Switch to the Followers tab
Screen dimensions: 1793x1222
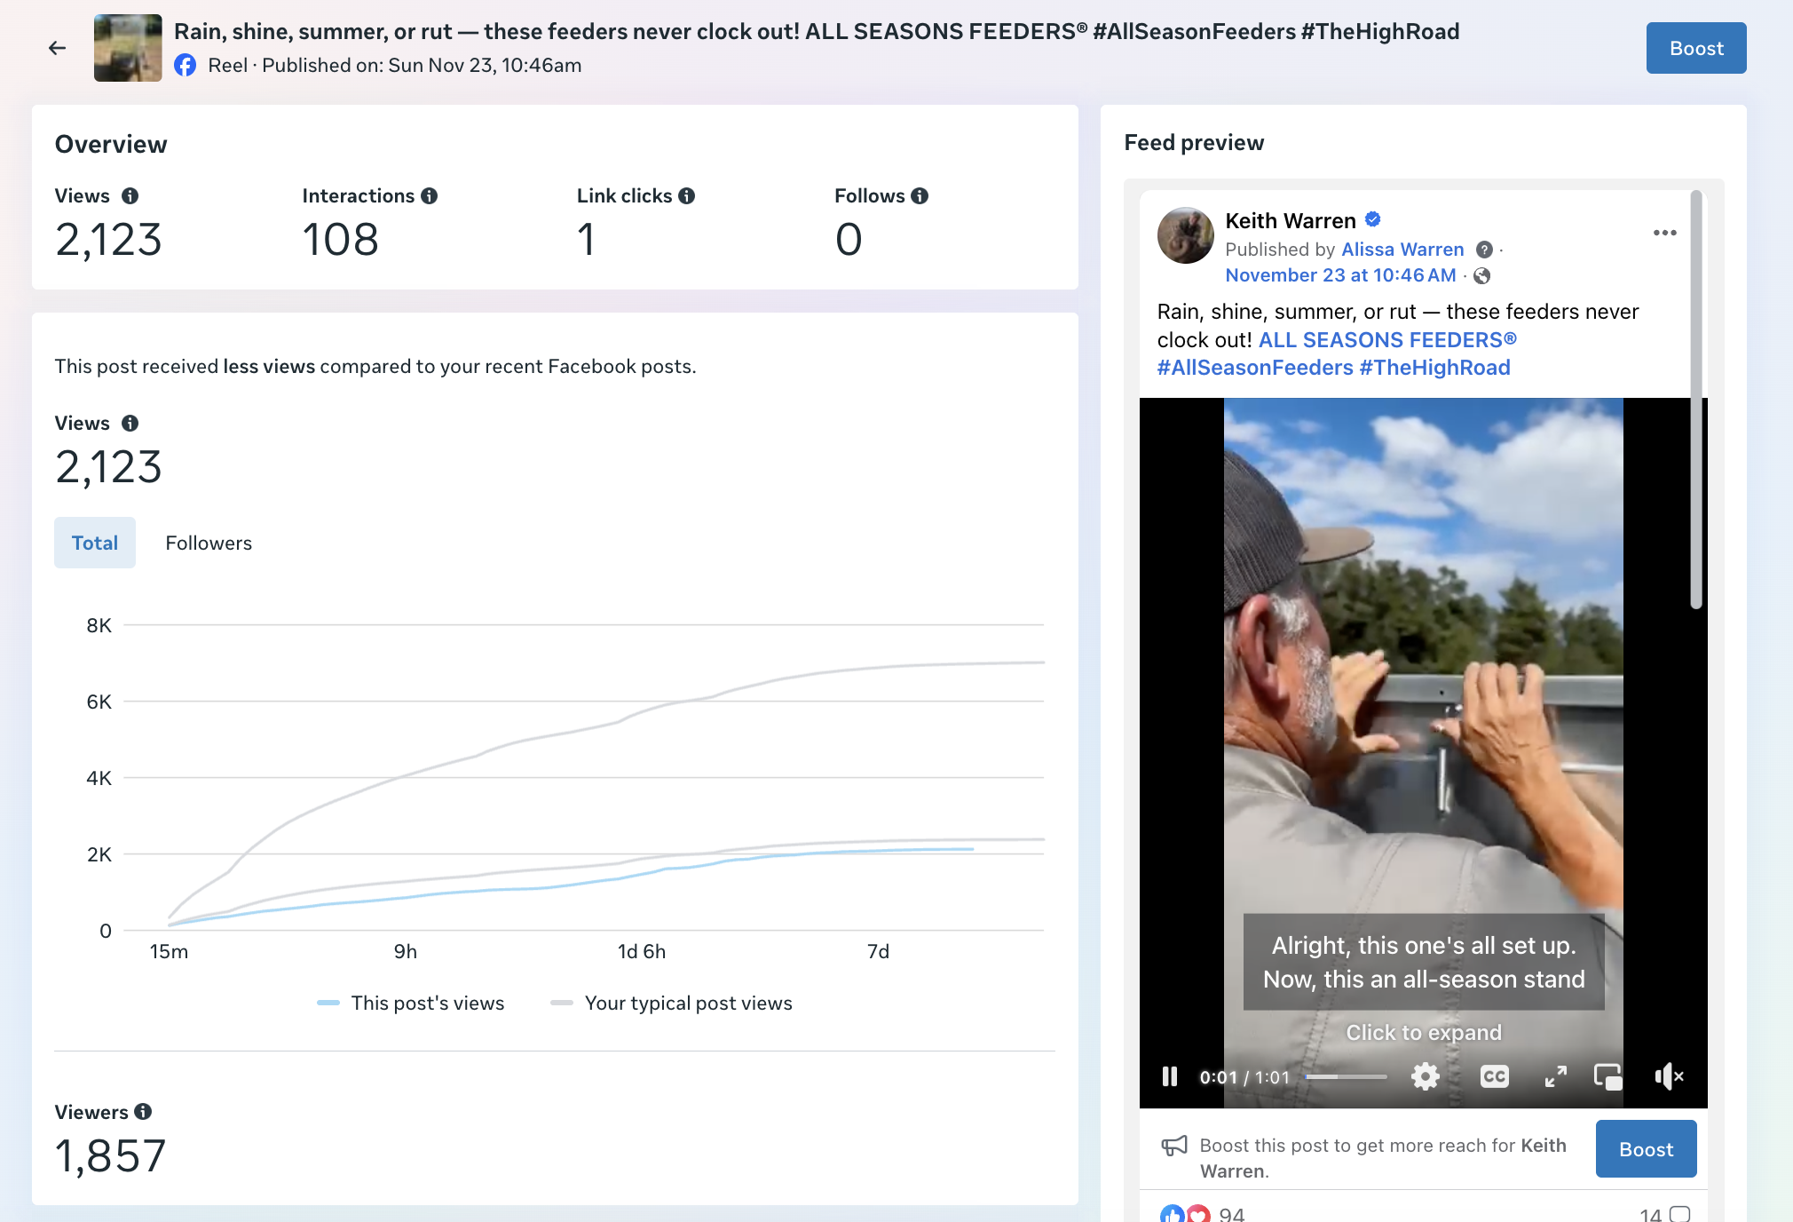(209, 543)
